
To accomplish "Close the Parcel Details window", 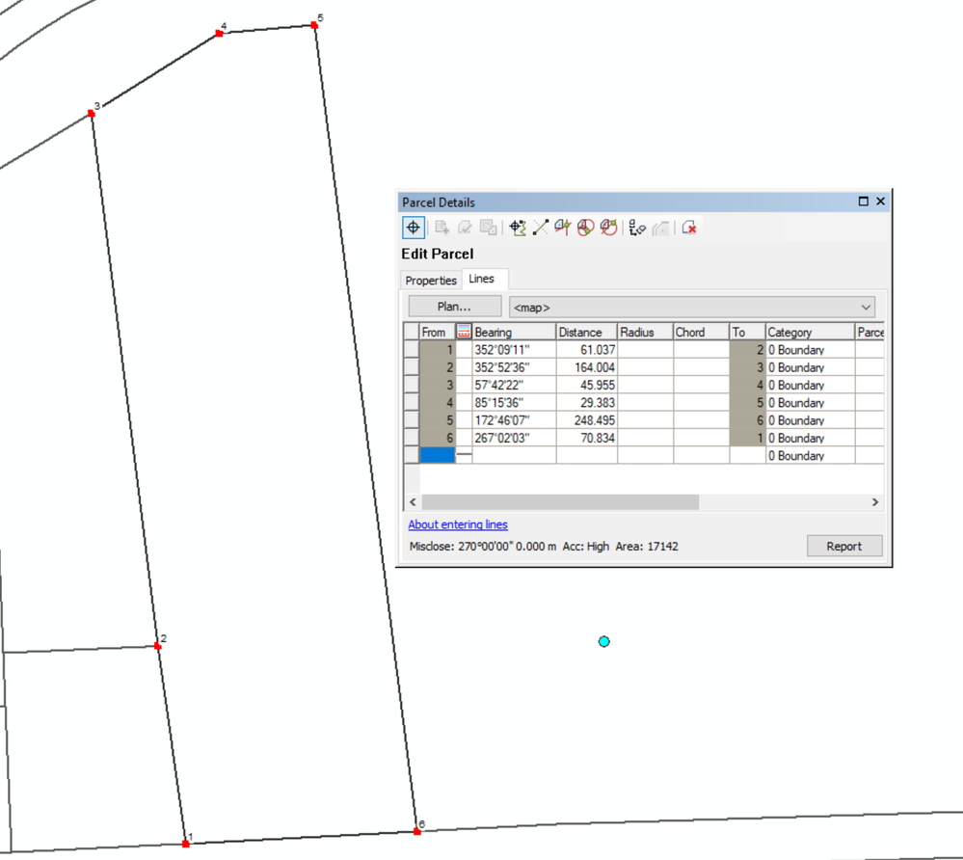I will click(881, 202).
